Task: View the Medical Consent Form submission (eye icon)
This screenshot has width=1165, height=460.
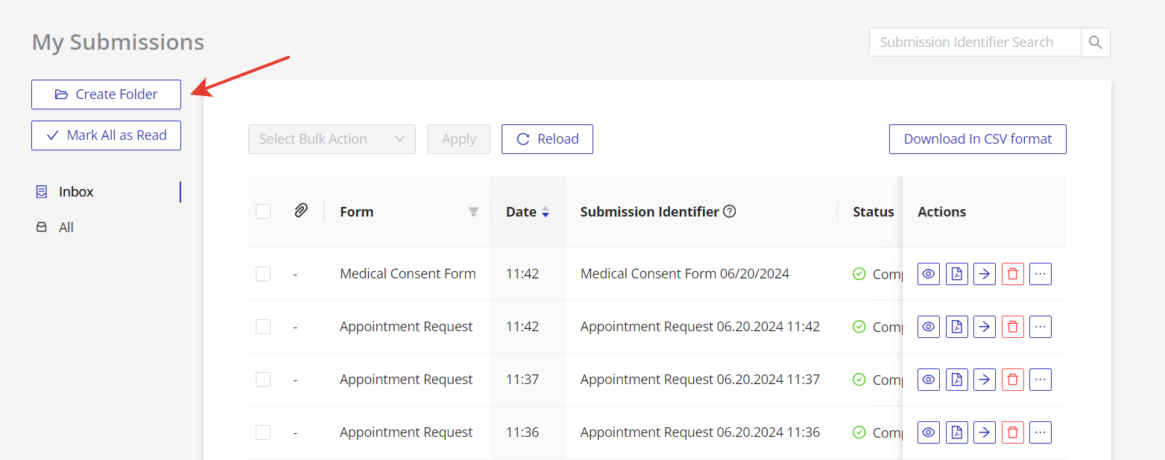Action: [929, 274]
